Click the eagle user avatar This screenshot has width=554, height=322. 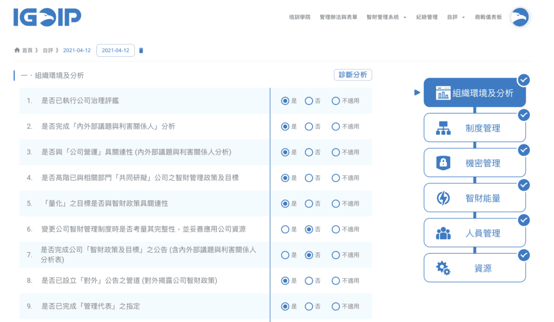click(520, 17)
